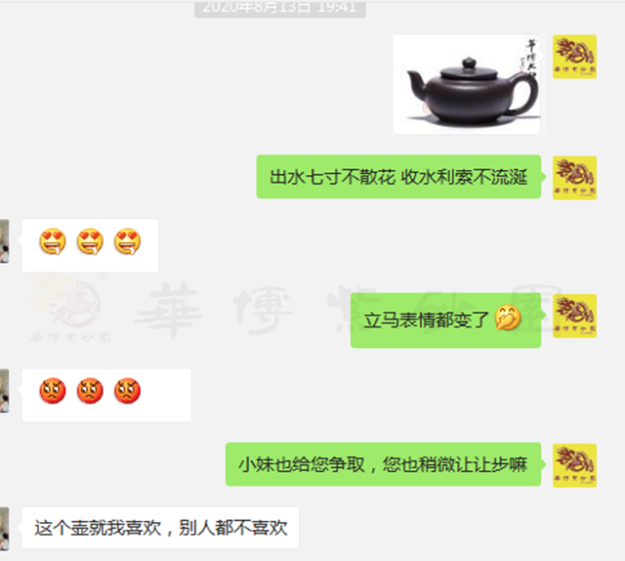
Task: Click the middle angry face emoji
Action: [90, 391]
